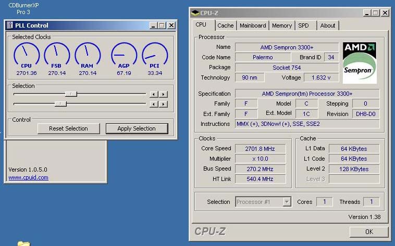Click the Socket 754 package value
The width and height of the screenshot is (395, 246).
287,68
